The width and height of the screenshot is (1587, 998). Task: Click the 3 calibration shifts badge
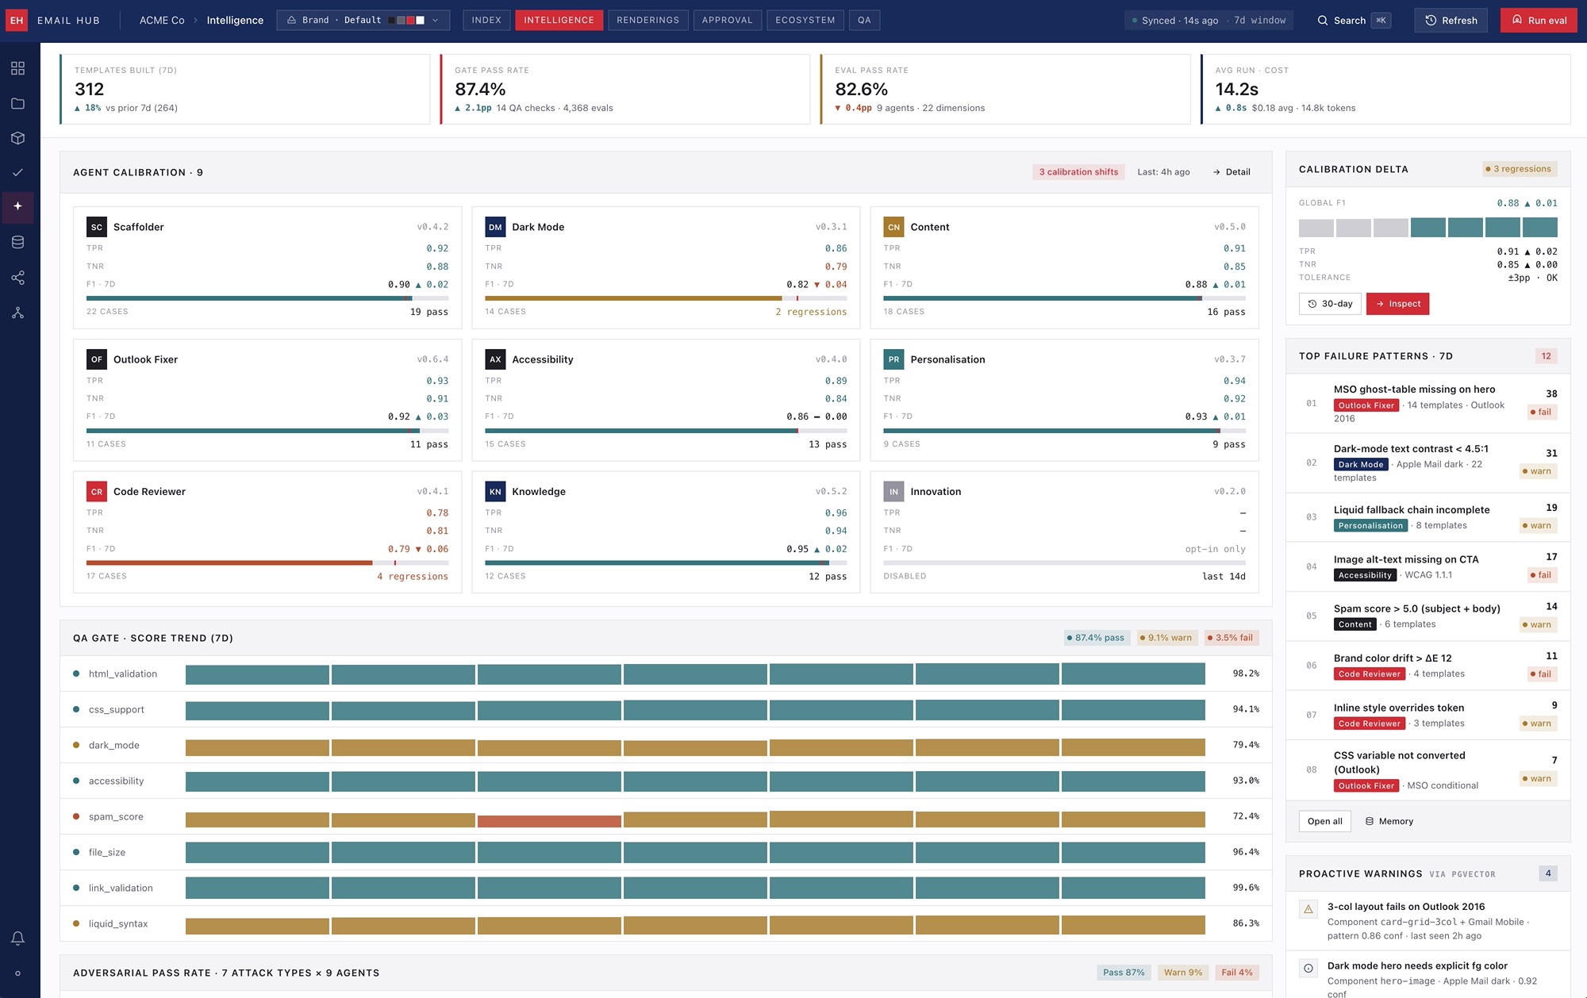(x=1078, y=172)
